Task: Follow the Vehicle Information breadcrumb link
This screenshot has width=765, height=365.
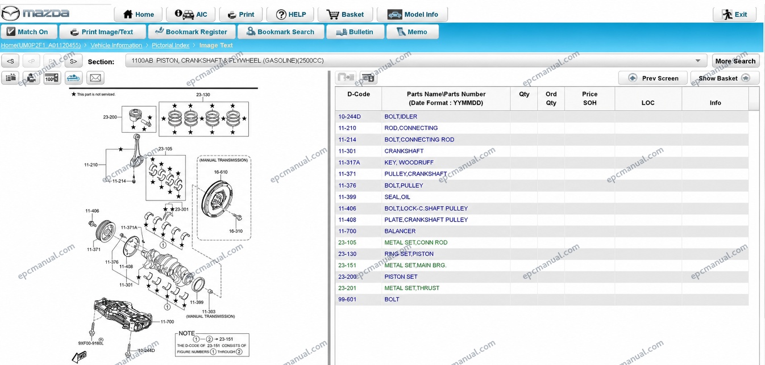Action: tap(117, 45)
